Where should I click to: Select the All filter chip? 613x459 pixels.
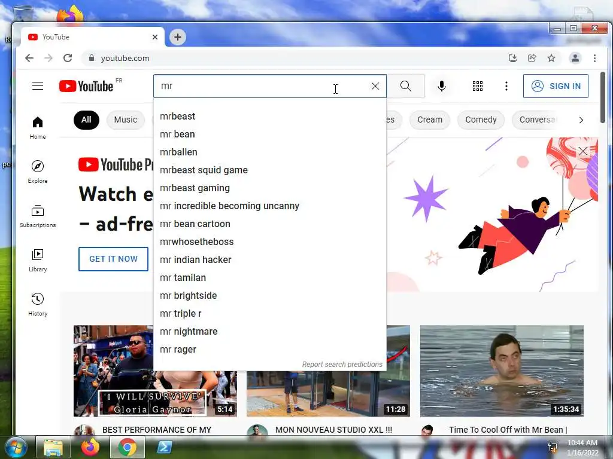tap(86, 120)
